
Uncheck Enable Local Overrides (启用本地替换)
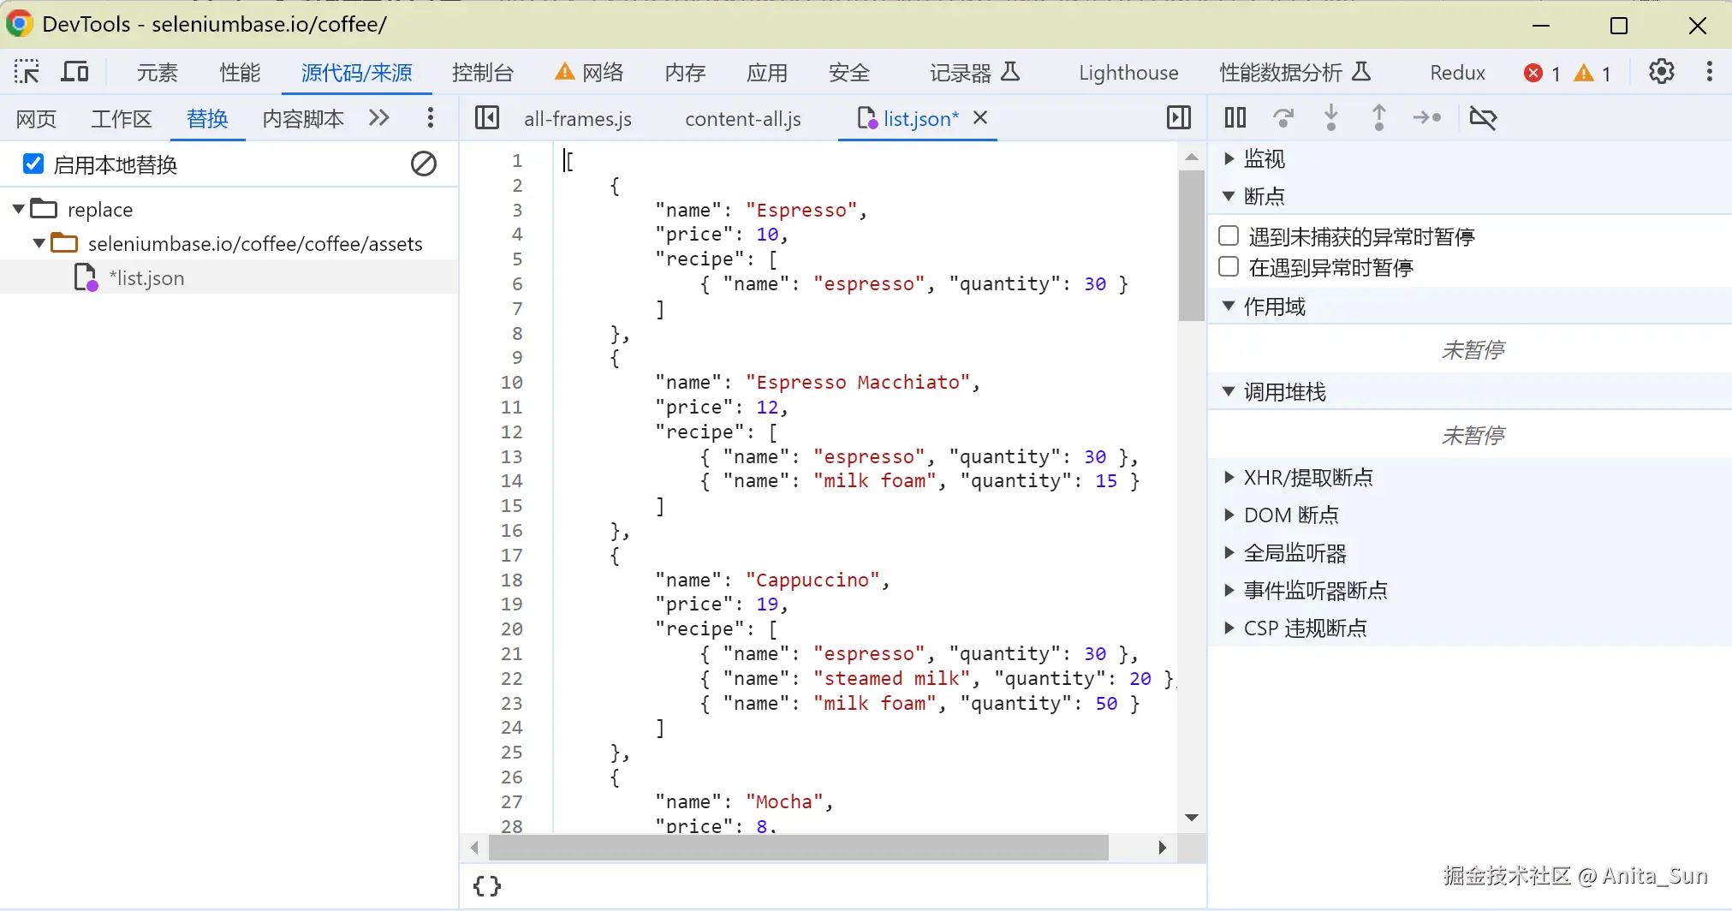point(33,164)
